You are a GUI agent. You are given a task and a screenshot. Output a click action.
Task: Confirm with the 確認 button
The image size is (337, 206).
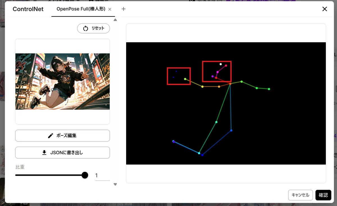tap(323, 195)
